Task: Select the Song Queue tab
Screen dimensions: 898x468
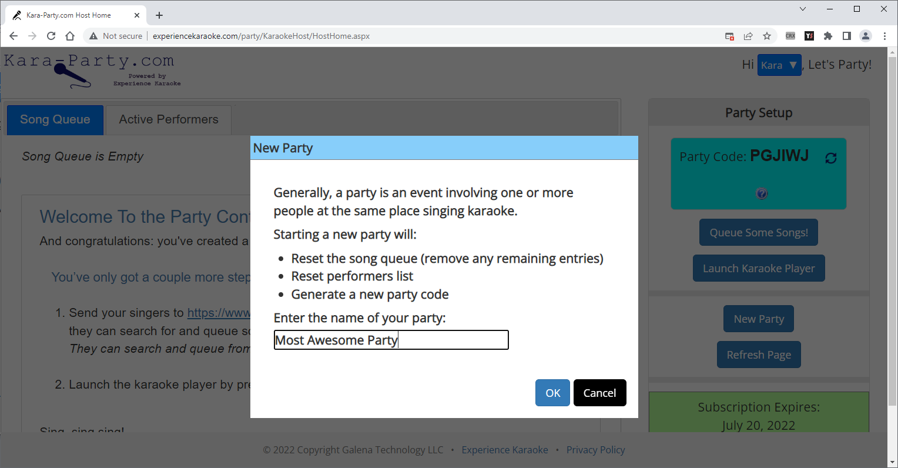Action: point(55,119)
